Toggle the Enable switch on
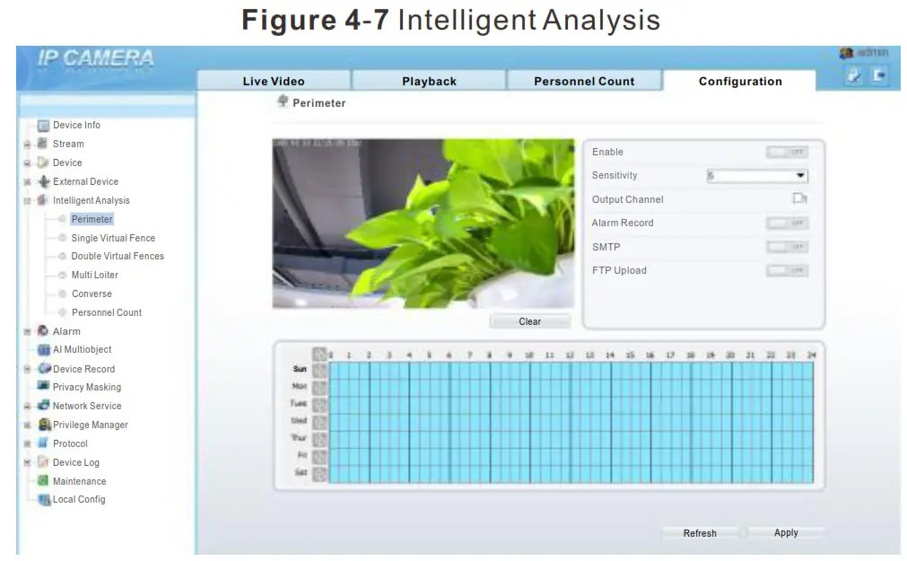 click(788, 153)
